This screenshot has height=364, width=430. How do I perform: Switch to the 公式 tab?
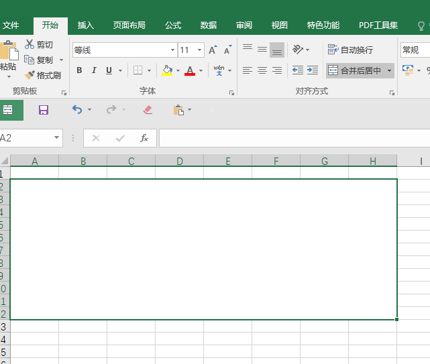click(173, 25)
